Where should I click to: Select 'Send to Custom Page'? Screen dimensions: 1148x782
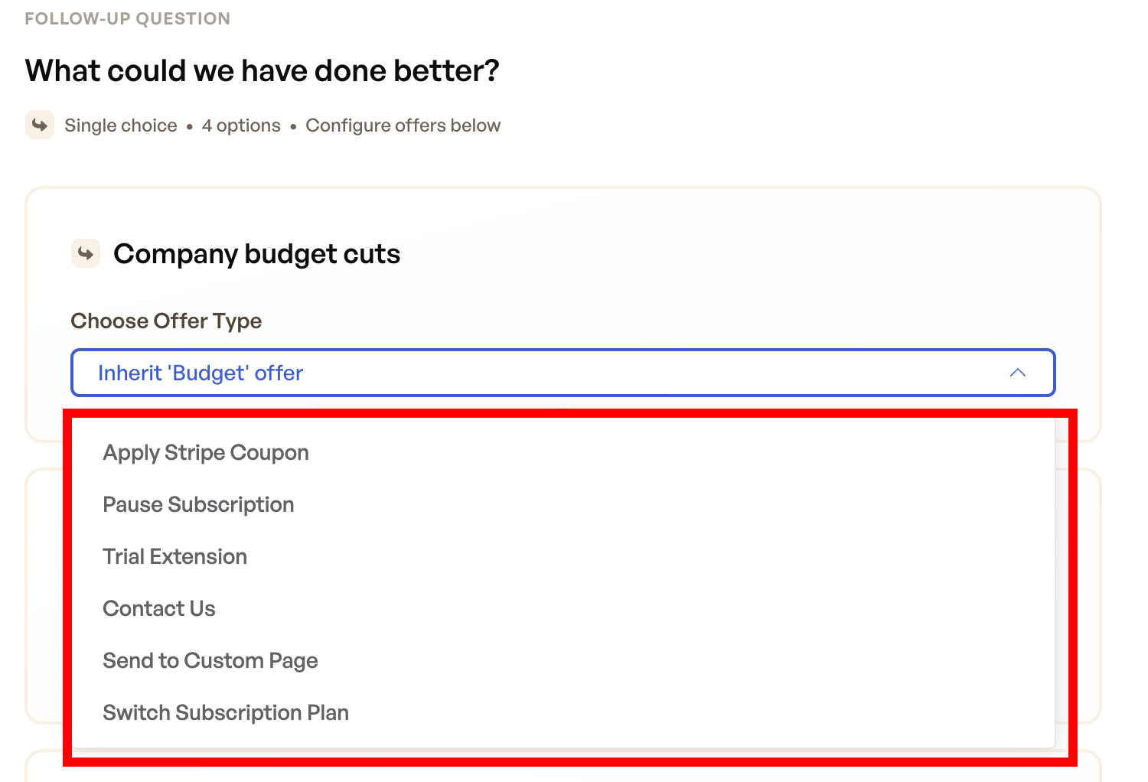pyautogui.click(x=210, y=660)
